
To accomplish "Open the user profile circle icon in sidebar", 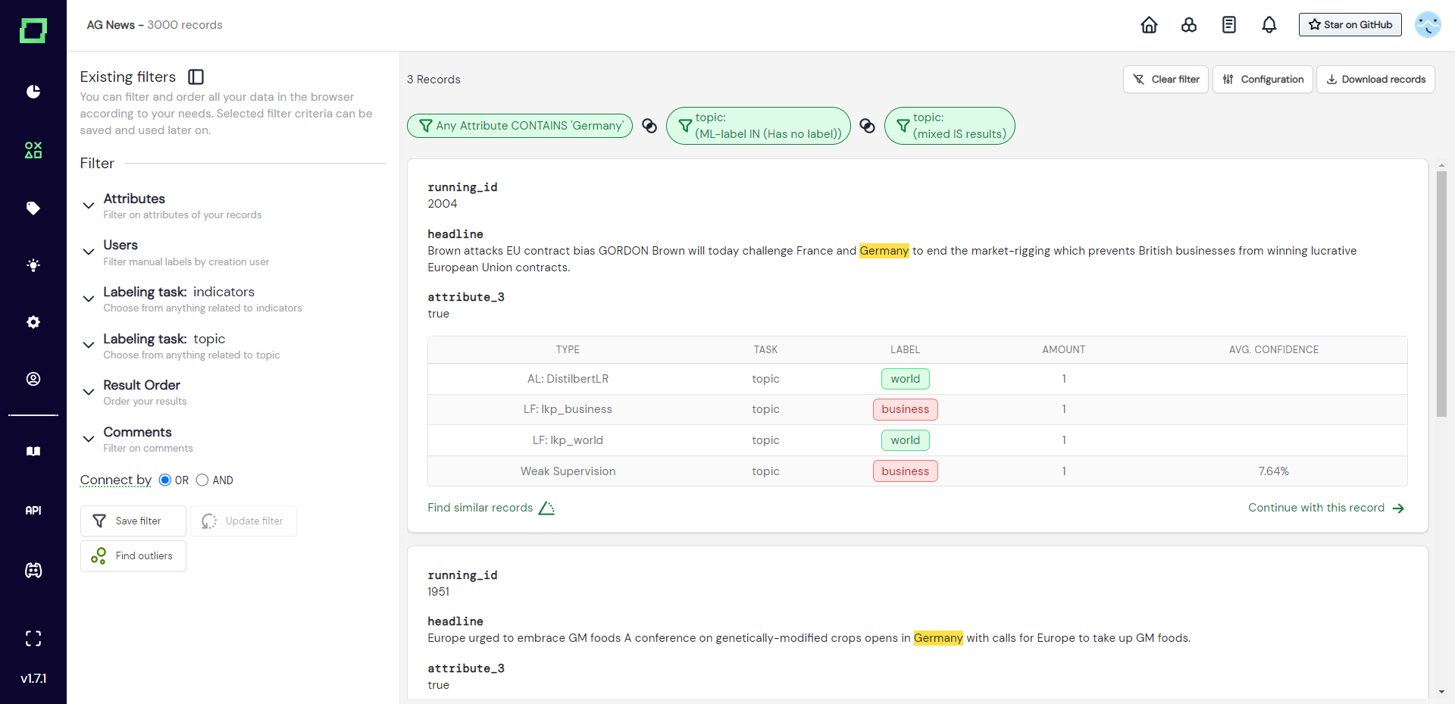I will [x=33, y=379].
